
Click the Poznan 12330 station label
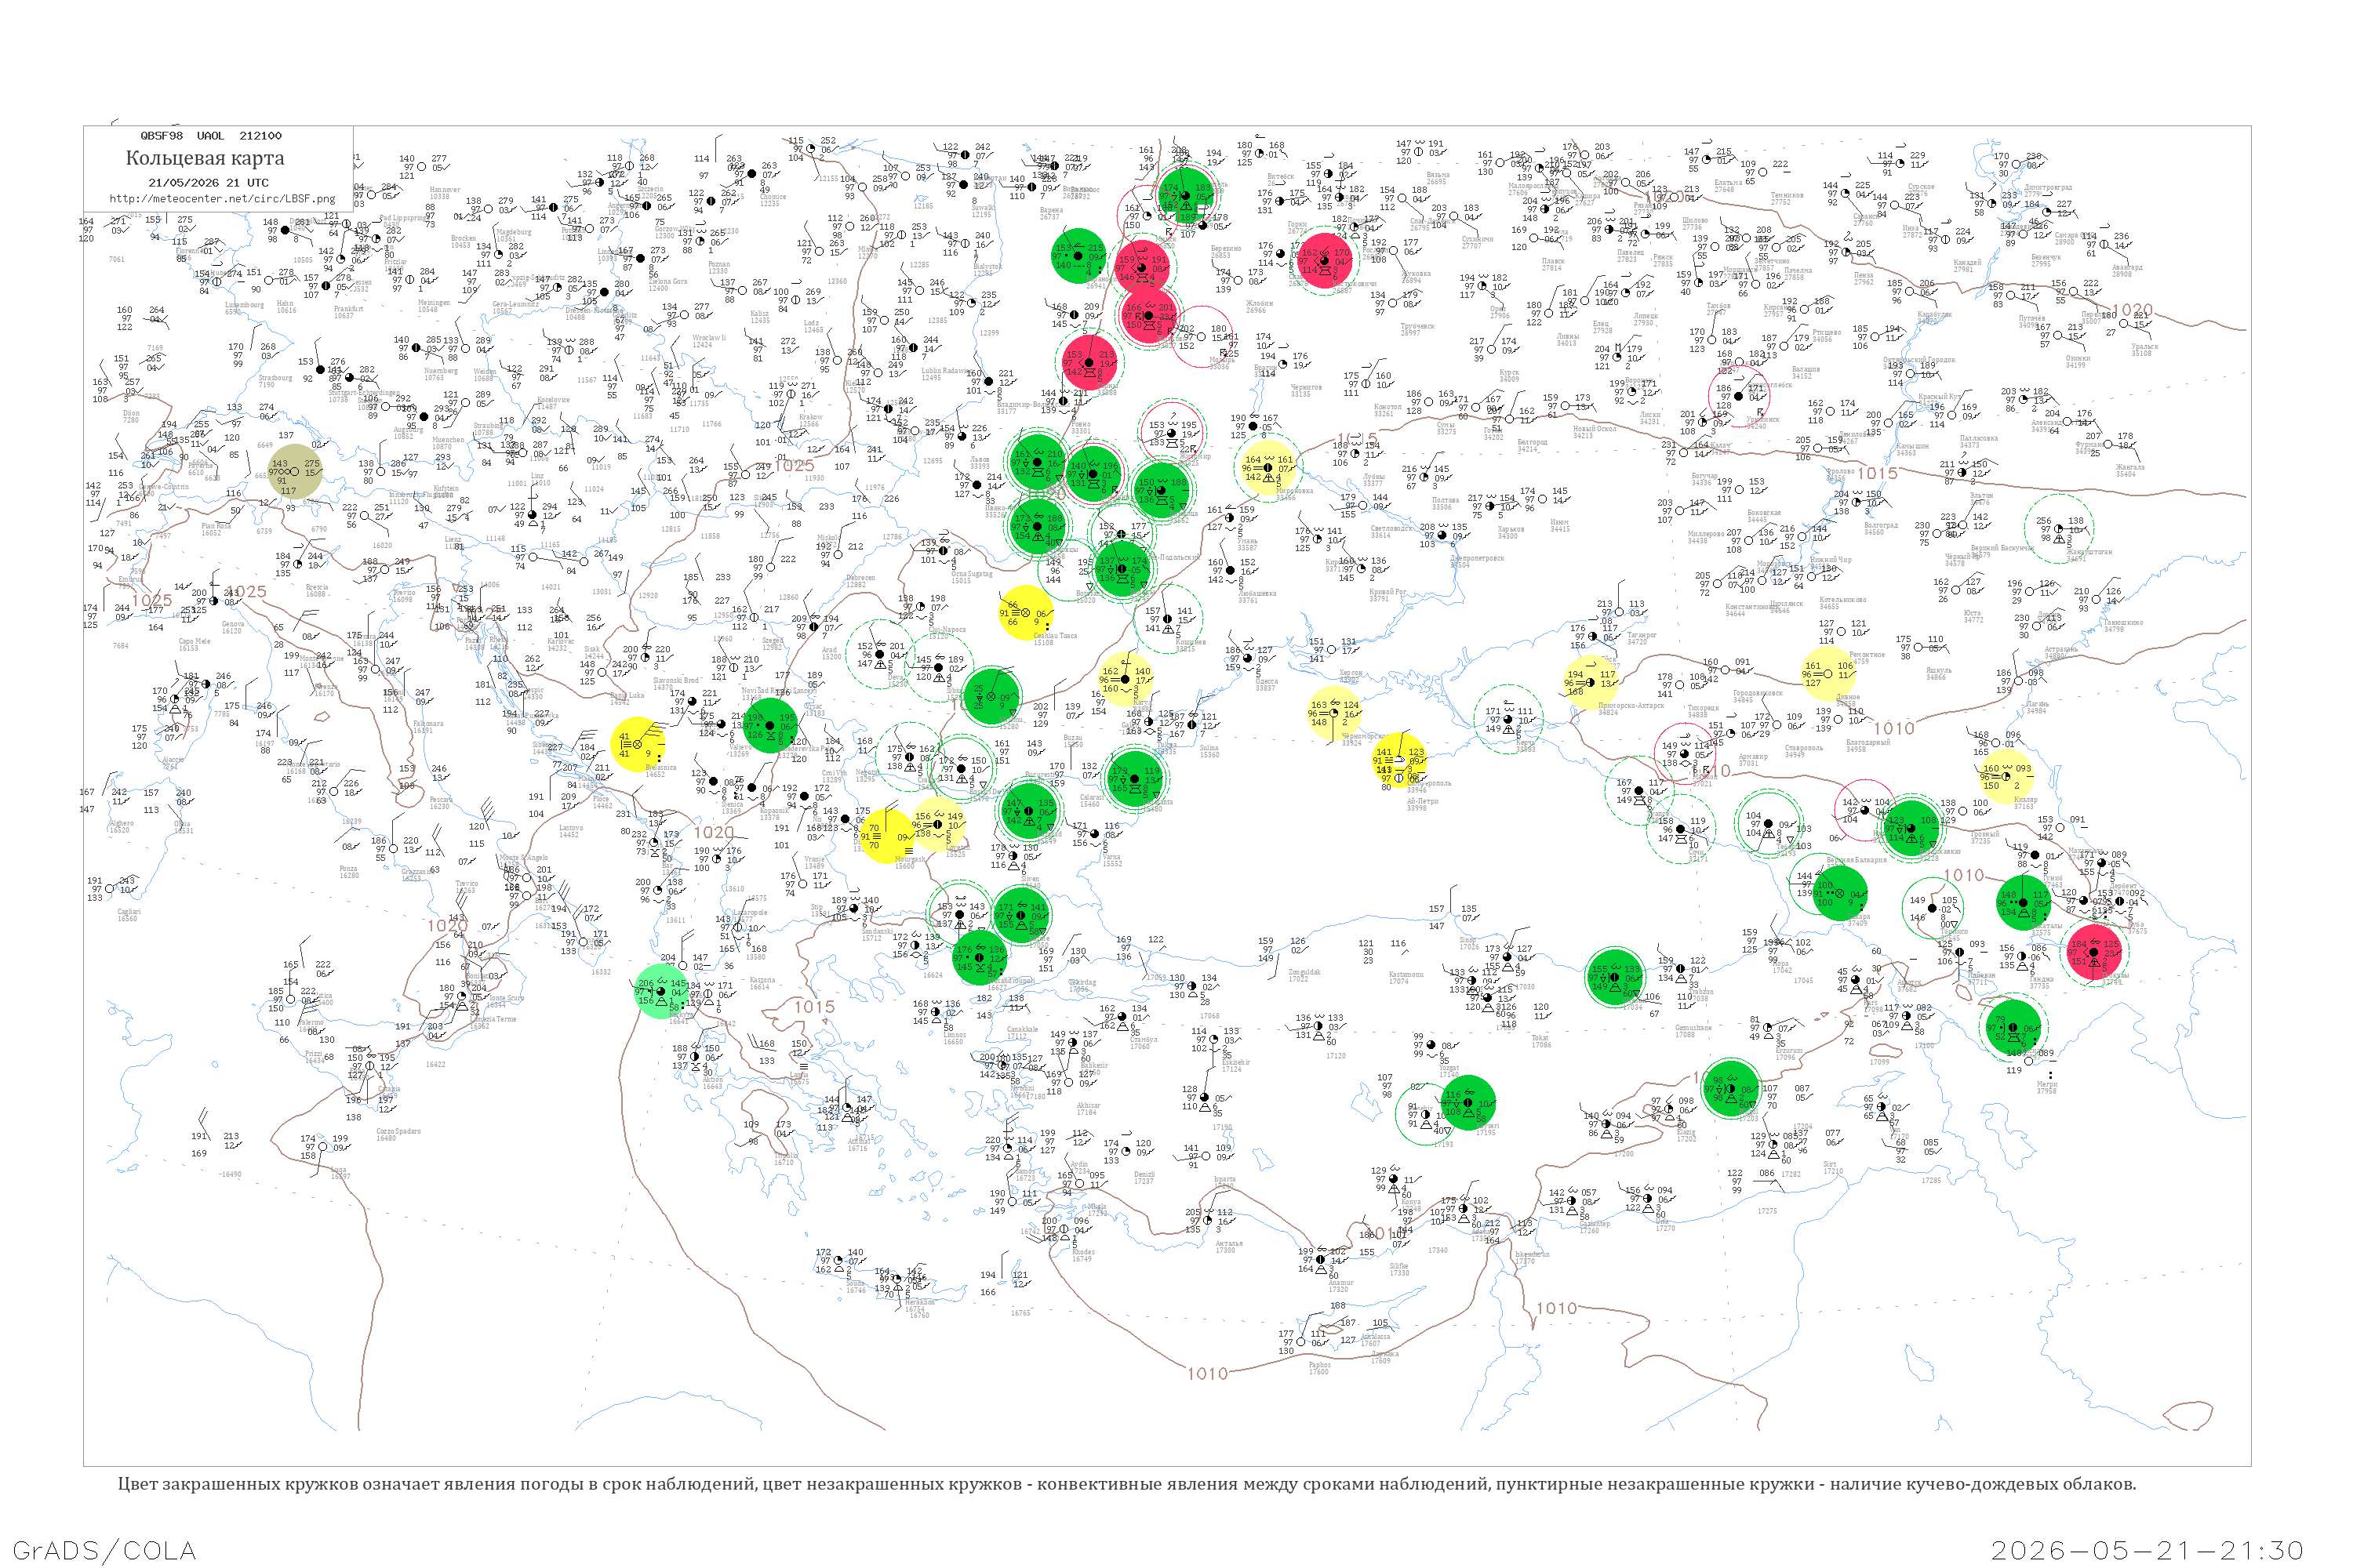point(718,268)
